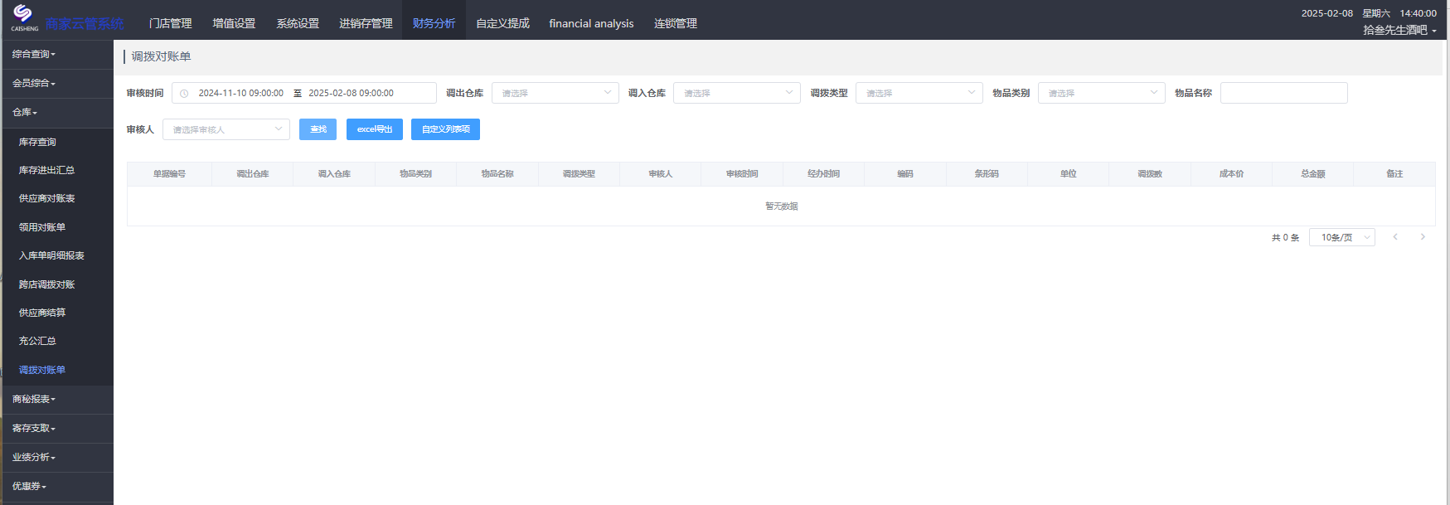Select 调拨对账单 sidebar item
Screen dimensions: 1450x505
[42, 370]
